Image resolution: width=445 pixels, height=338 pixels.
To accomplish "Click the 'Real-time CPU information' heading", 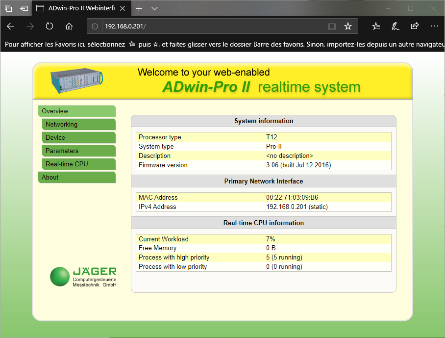I will coord(264,223).
